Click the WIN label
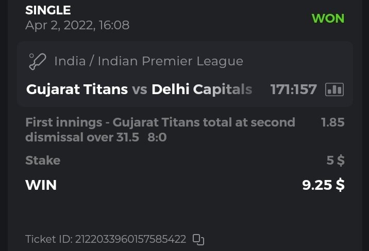This screenshot has height=251, width=369. [x=41, y=185]
